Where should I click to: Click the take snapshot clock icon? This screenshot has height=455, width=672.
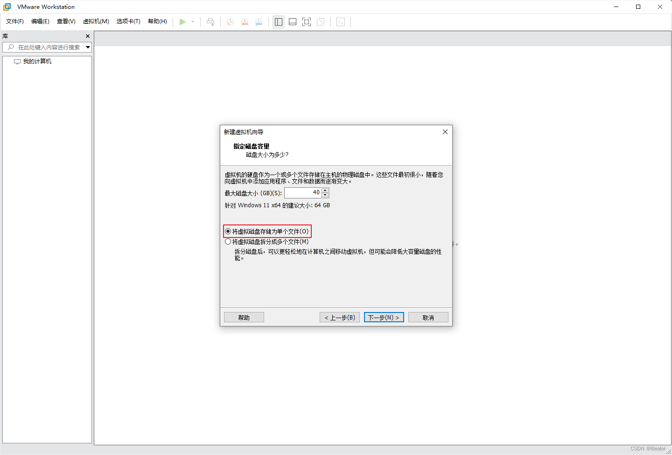click(x=230, y=22)
